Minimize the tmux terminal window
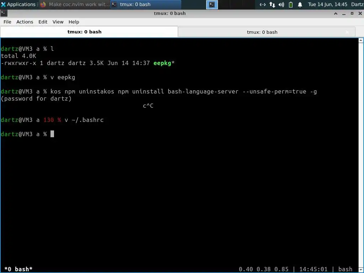The height and width of the screenshot is (273, 364). (344, 14)
